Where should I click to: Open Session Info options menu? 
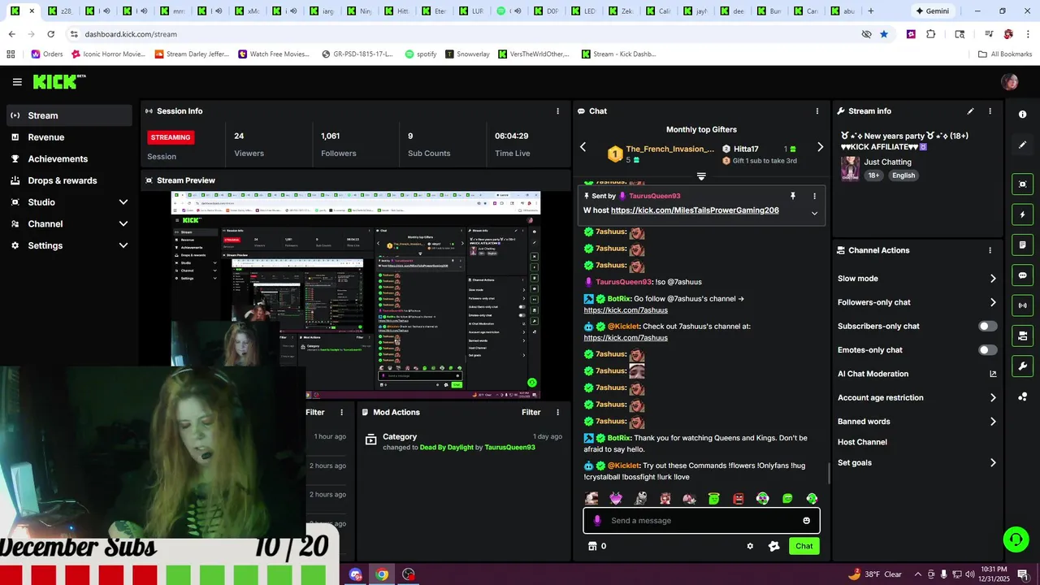pos(557,111)
